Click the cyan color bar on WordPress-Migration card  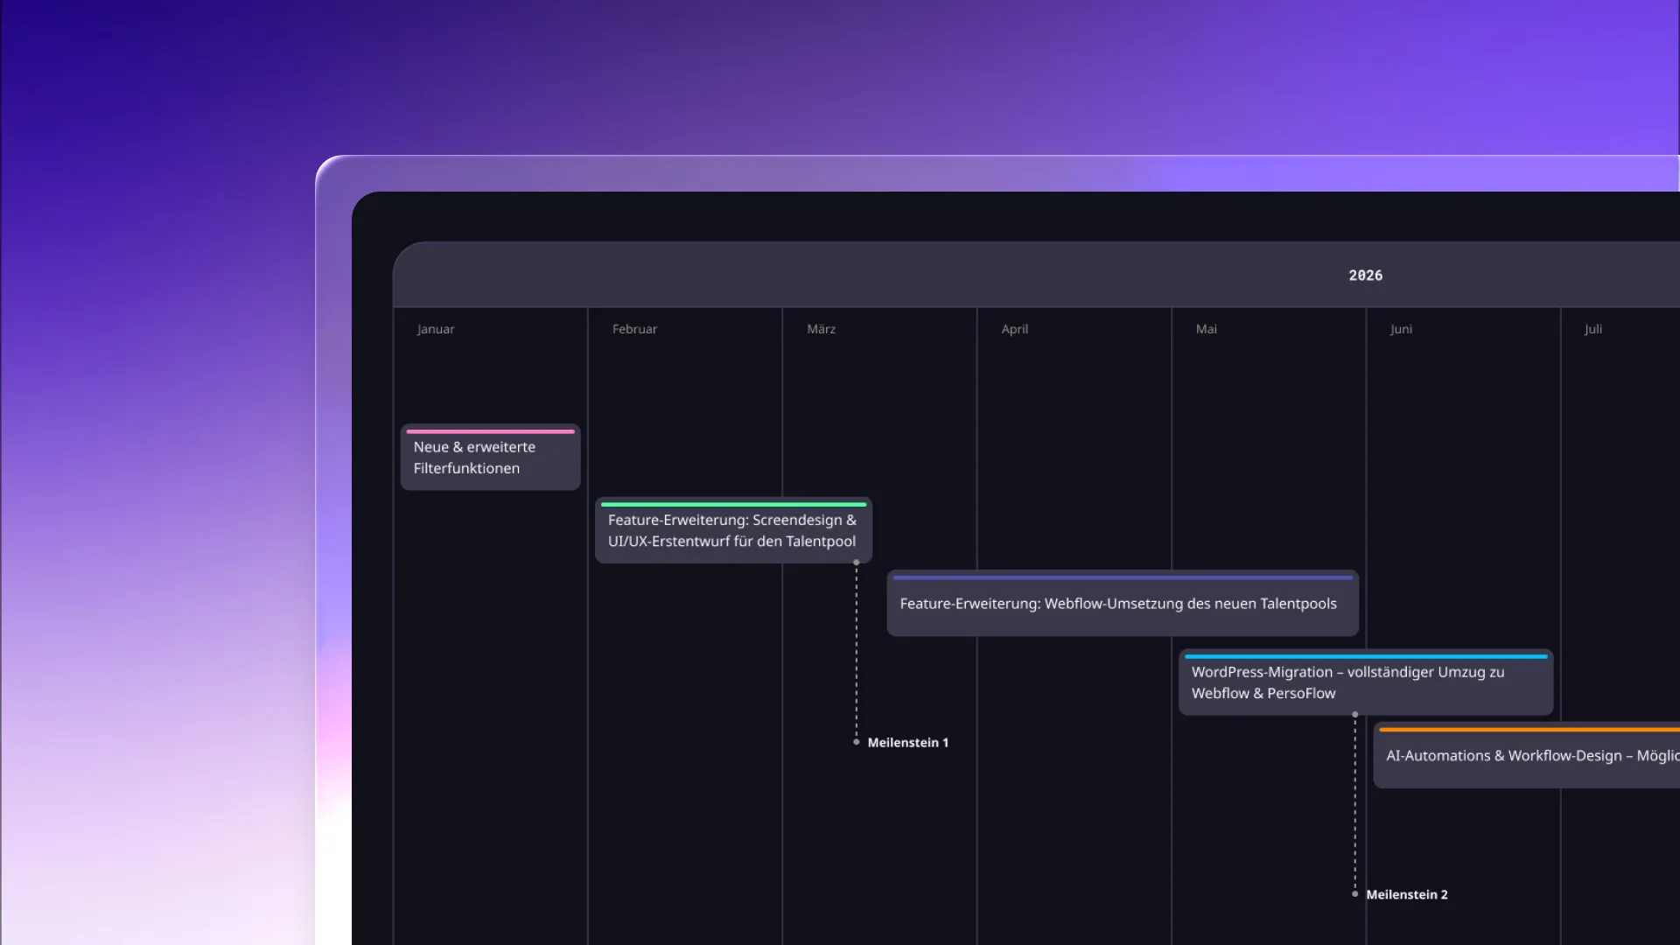1365,656
